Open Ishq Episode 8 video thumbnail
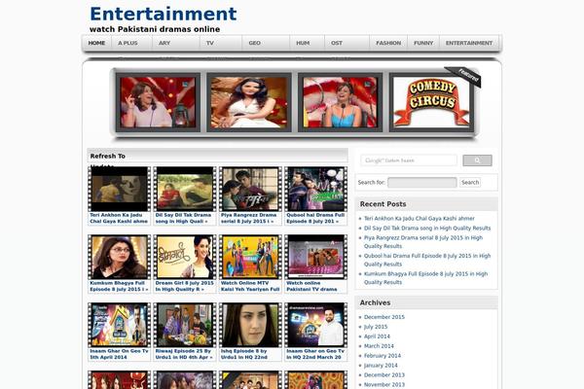The width and height of the screenshot is (584, 389). [250, 325]
